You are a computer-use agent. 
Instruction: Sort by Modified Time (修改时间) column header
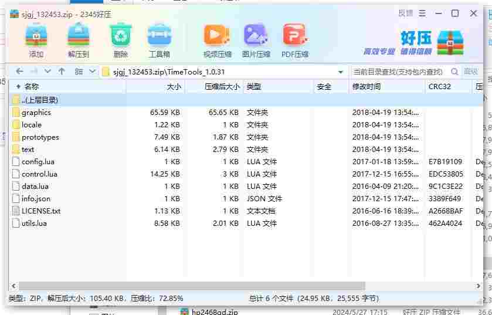pos(386,87)
